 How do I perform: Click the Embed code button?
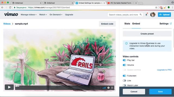click(107, 24)
